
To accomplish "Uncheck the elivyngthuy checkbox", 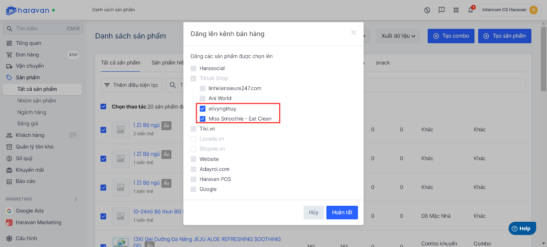I will point(203,108).
